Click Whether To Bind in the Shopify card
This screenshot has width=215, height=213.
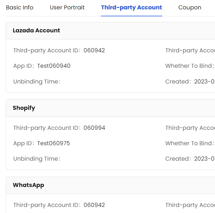pyautogui.click(x=189, y=143)
